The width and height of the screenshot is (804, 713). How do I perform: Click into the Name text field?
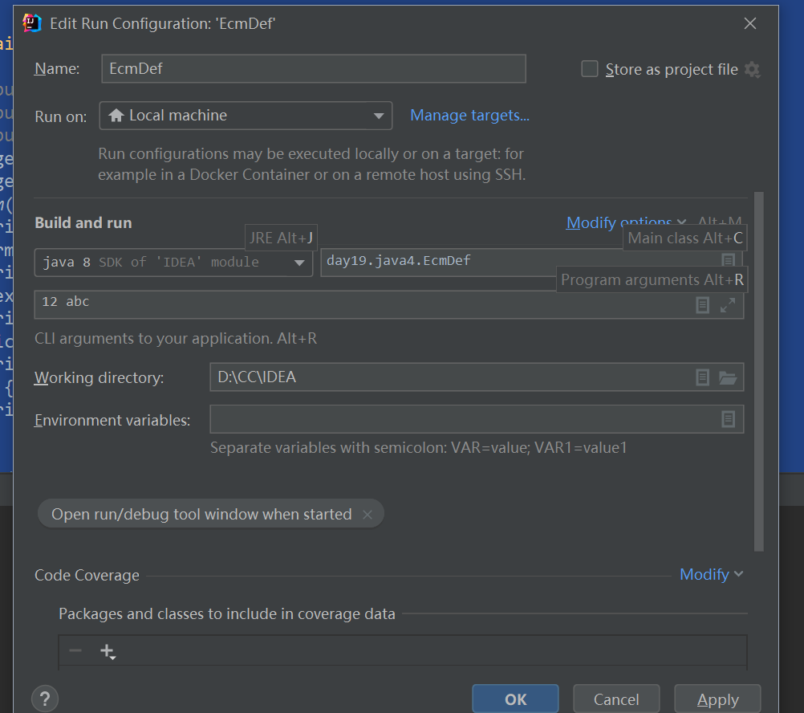click(313, 69)
